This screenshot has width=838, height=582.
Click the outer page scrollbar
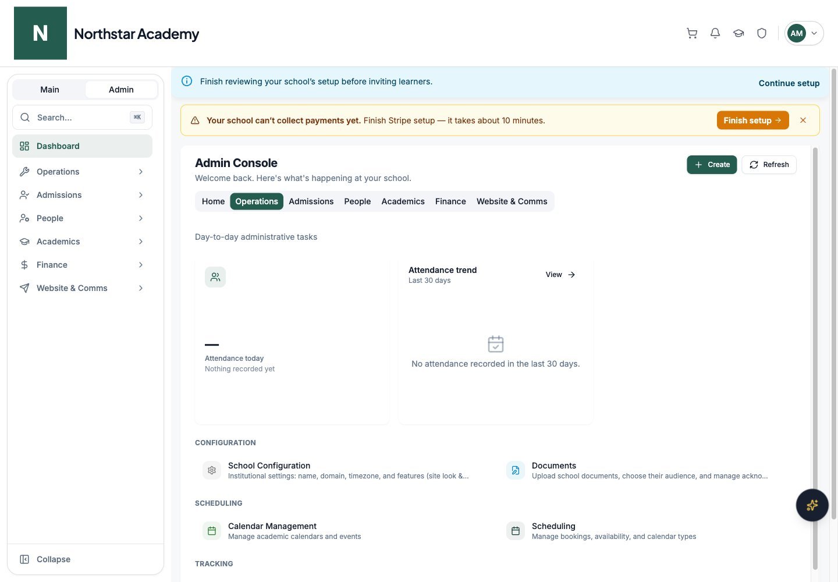834,294
